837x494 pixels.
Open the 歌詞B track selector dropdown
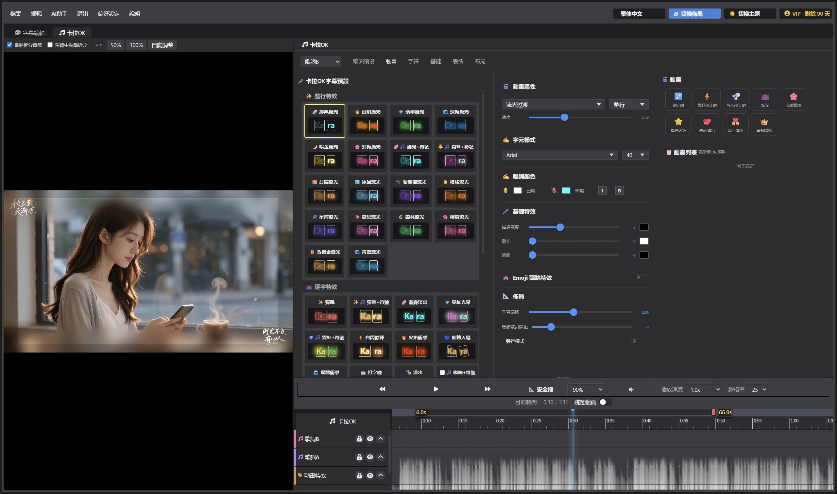tap(321, 61)
